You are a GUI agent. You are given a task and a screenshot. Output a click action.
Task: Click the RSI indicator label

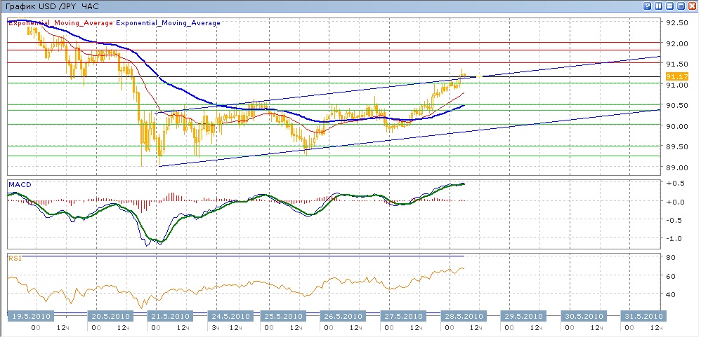pyautogui.click(x=15, y=258)
